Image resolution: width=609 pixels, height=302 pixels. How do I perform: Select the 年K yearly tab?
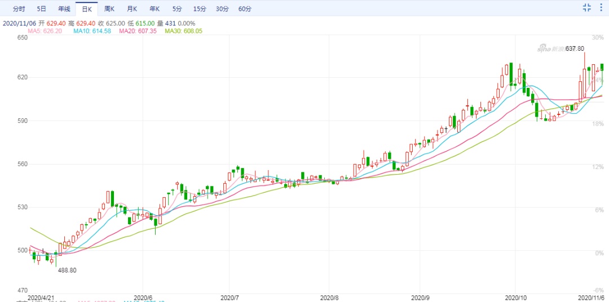[x=155, y=8]
